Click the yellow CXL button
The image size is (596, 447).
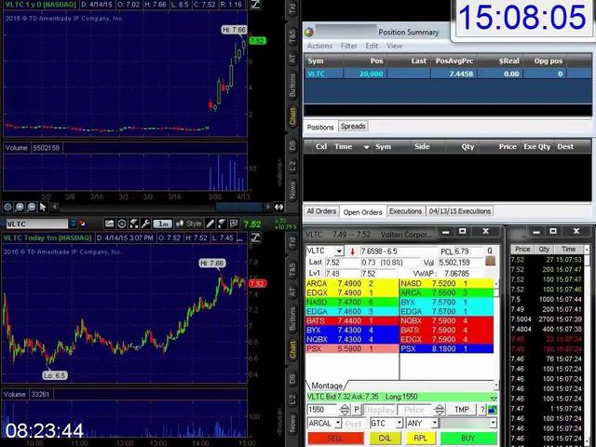(x=385, y=439)
